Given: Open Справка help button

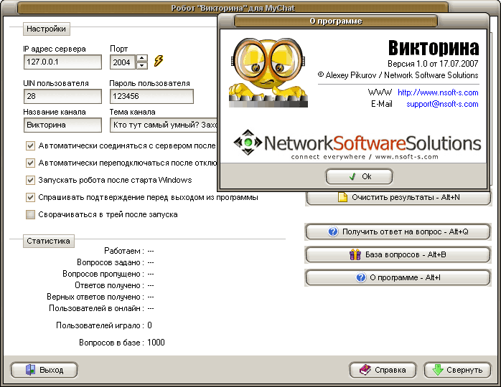Looking at the screenshot, I should coord(383,370).
